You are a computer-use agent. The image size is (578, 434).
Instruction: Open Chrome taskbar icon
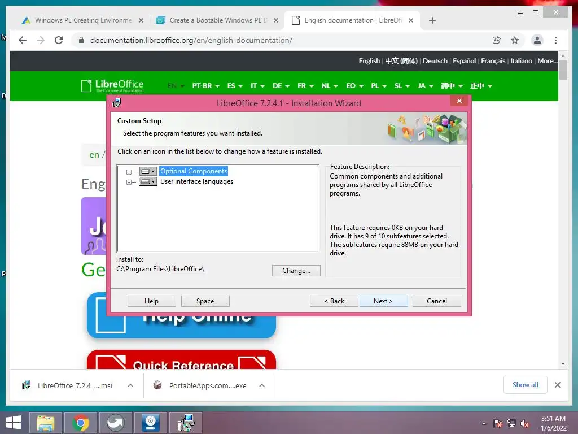(81, 423)
